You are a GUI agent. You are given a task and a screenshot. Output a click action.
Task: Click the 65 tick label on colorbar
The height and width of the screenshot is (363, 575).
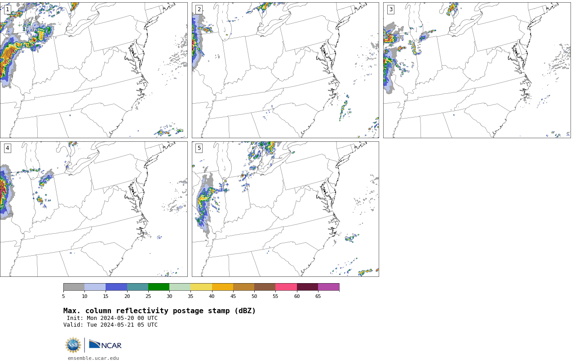pyautogui.click(x=318, y=296)
